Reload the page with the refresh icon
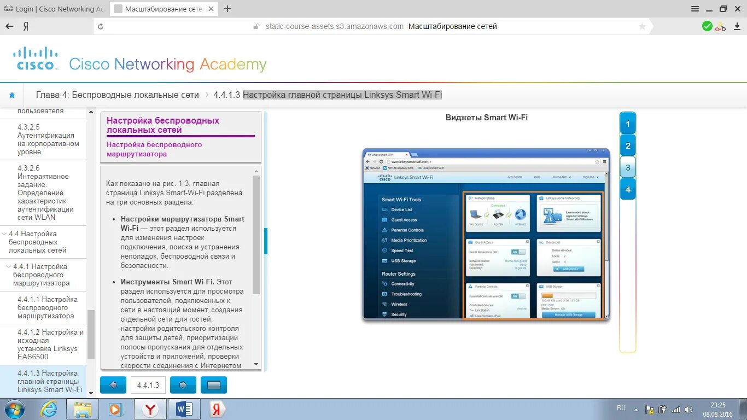Screen dimensions: 747x420 (x=100, y=26)
